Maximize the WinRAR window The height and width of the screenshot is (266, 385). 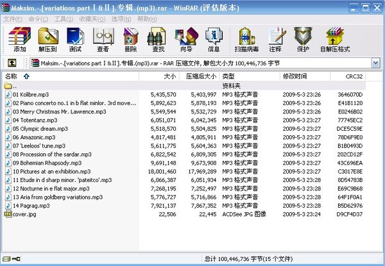pyautogui.click(x=365, y=8)
